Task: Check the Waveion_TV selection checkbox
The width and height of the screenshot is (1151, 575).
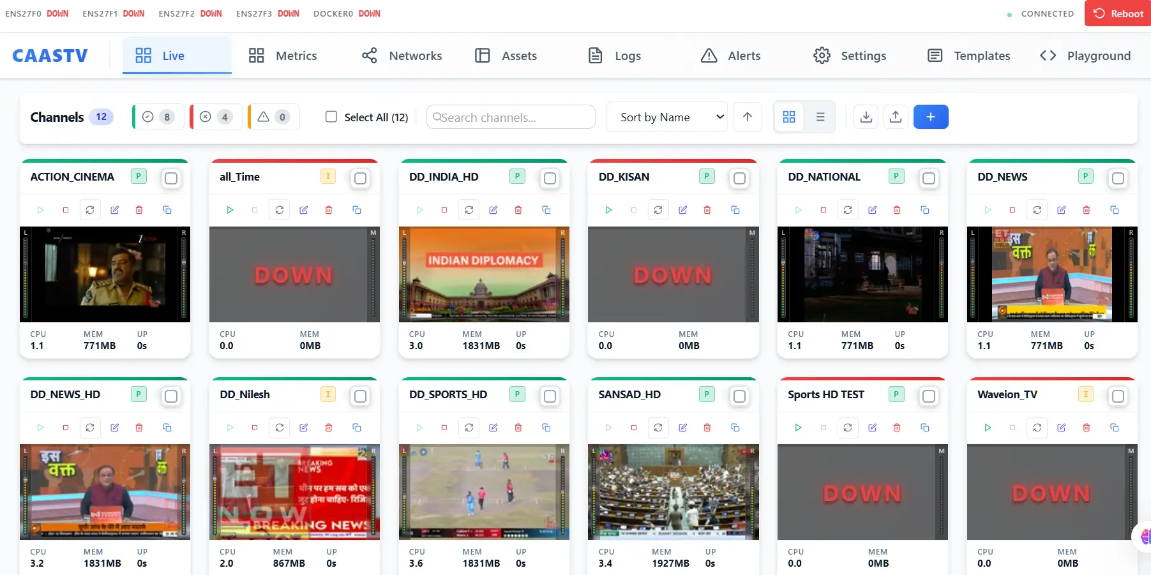Action: pos(1118,396)
